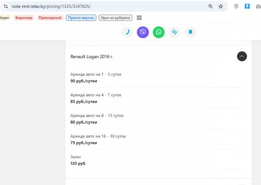
Task: Click the Залог label
Action: (76, 157)
